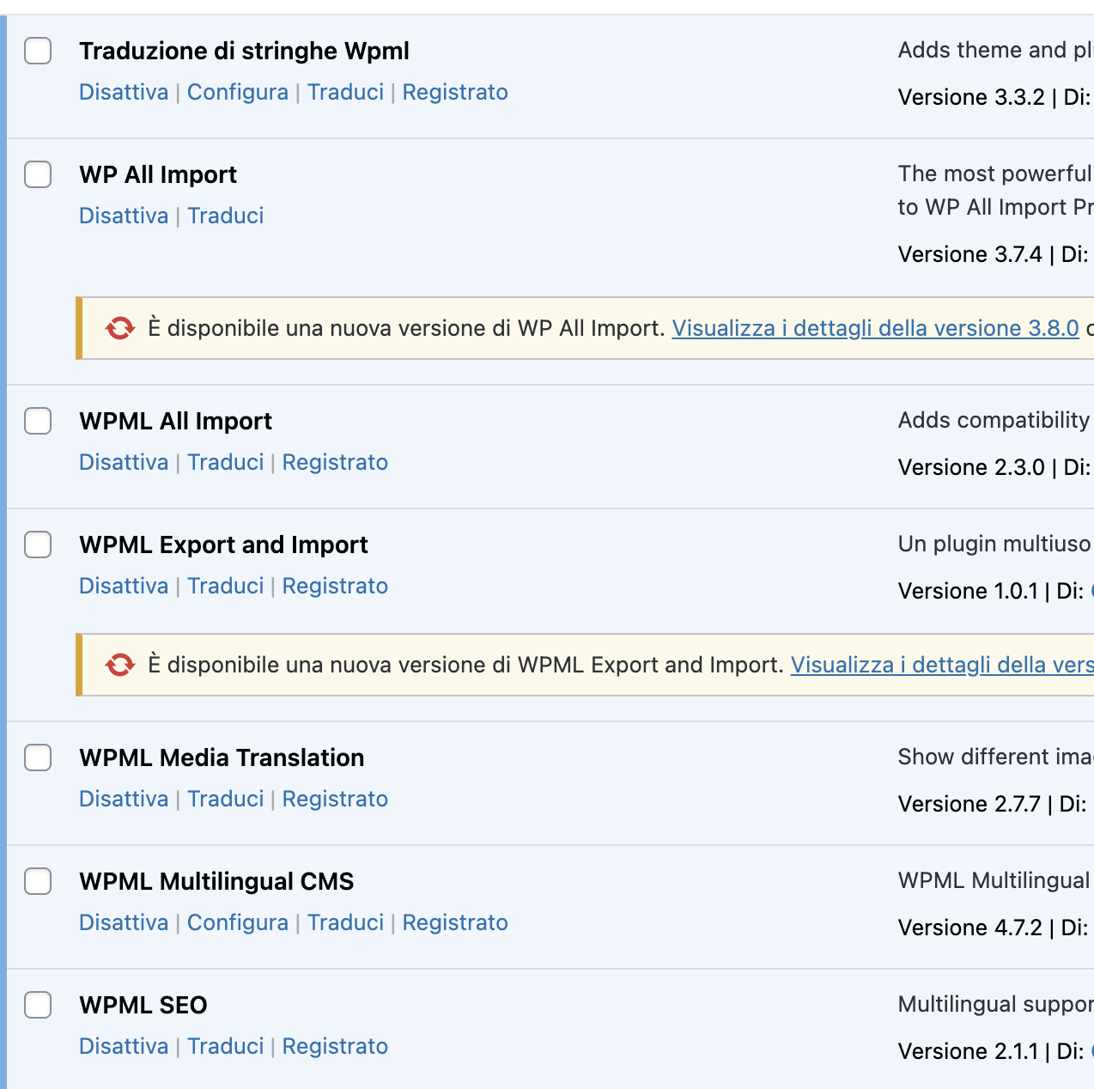Click the text Versione 2.3.0

click(x=971, y=467)
